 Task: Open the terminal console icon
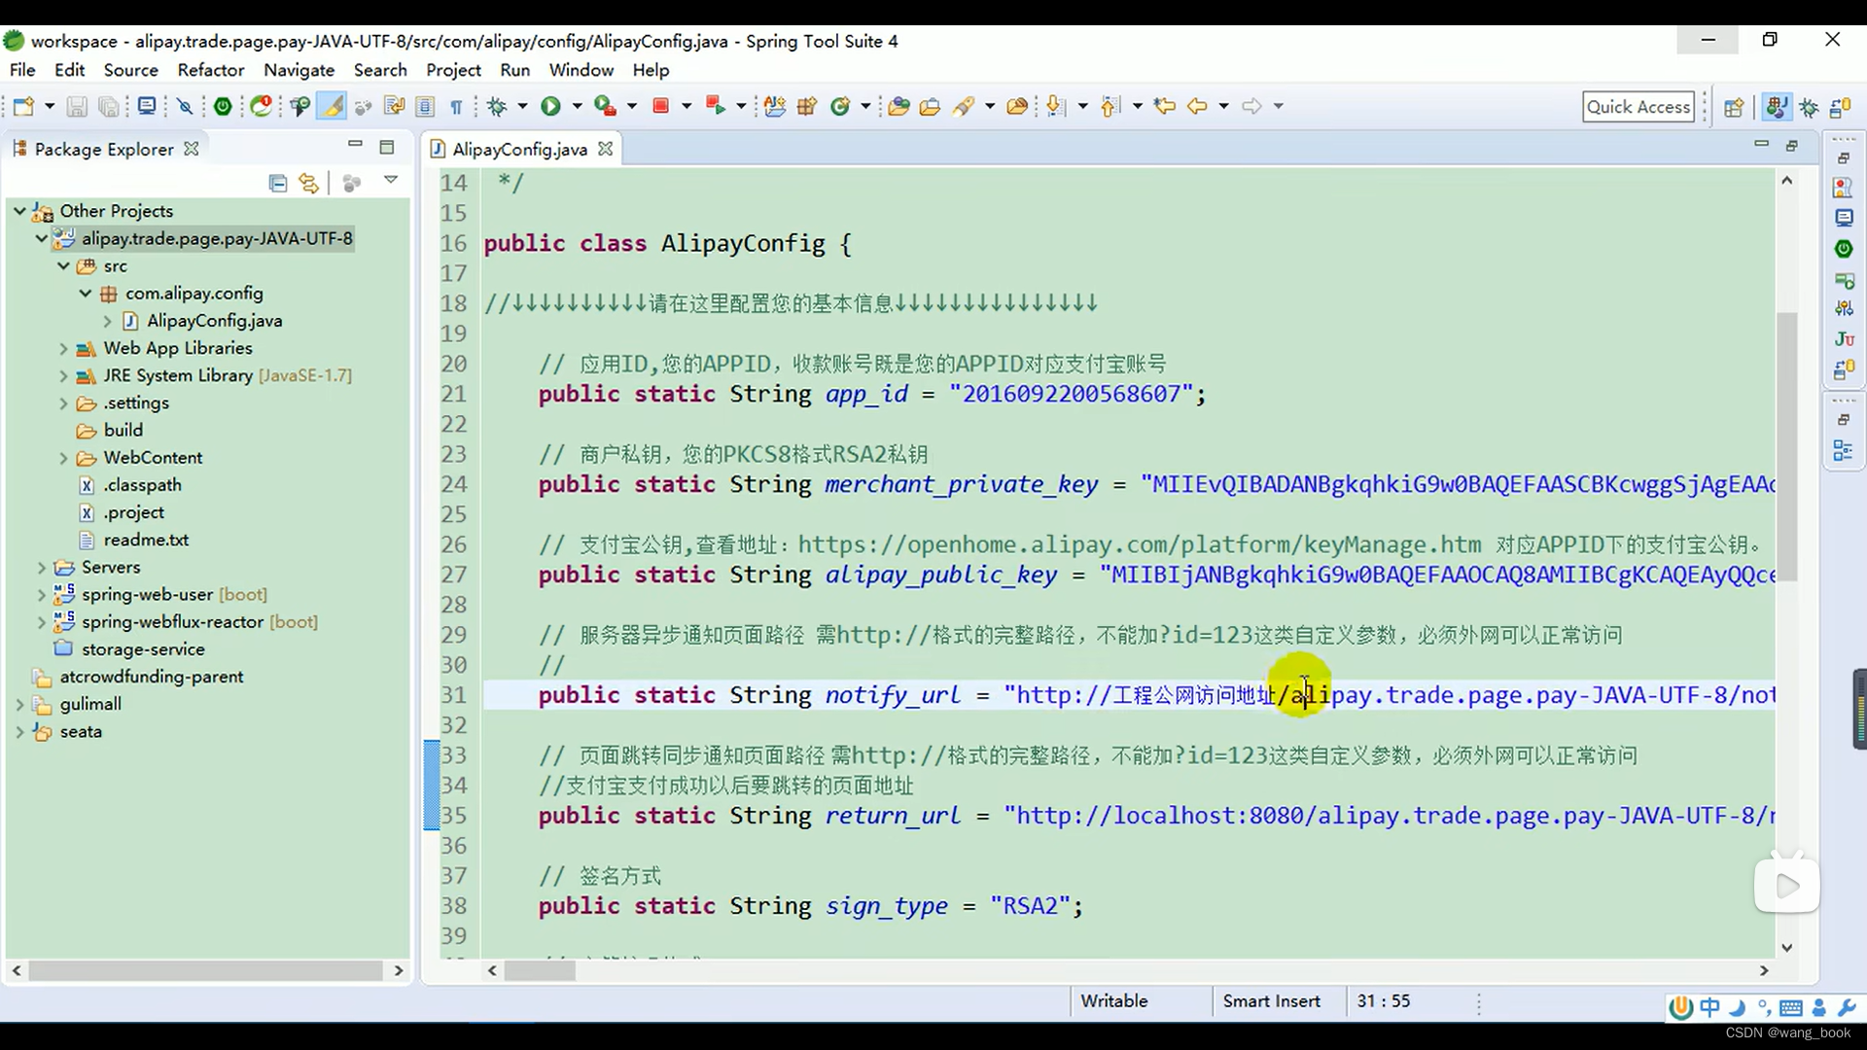[147, 106]
